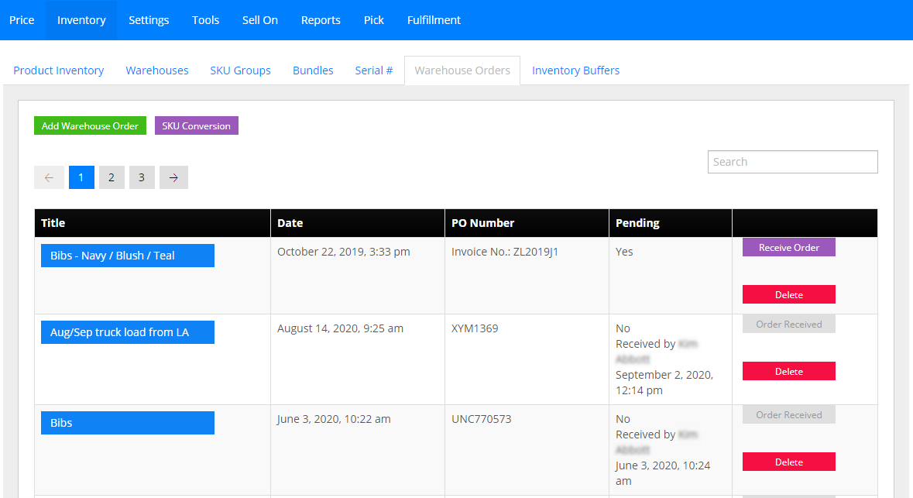
Task: Click Order Received for UNC770573
Action: 789,414
